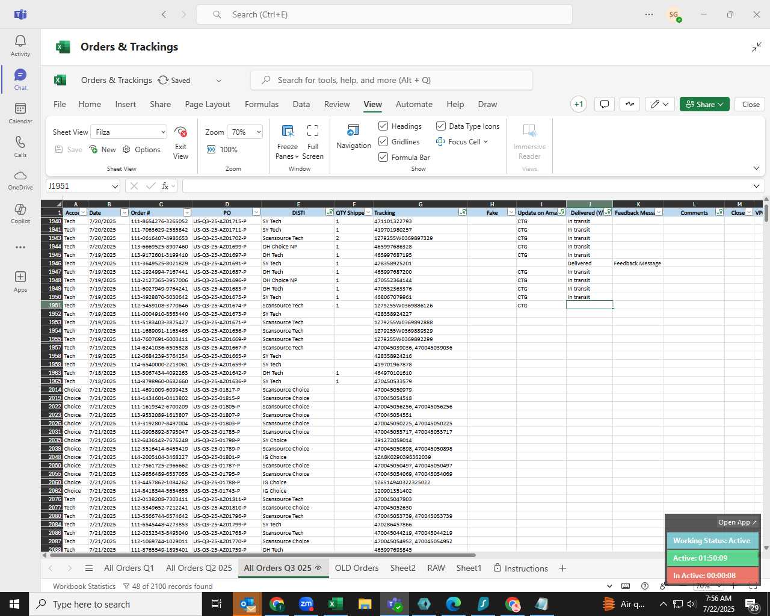
Task: Open sheet view Options
Action: pos(141,150)
